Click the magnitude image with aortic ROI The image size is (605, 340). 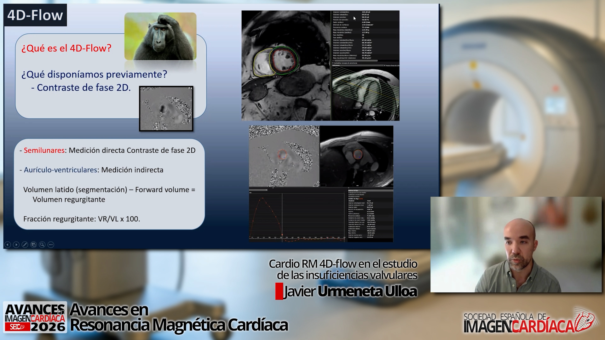point(357,156)
